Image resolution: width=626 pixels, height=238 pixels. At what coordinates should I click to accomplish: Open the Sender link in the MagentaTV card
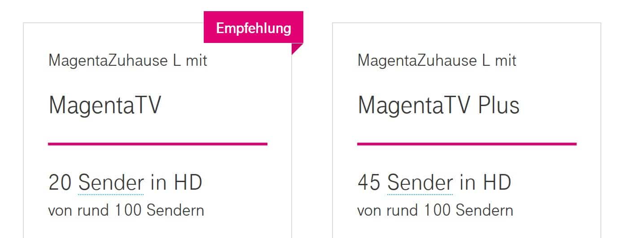[x=111, y=183]
